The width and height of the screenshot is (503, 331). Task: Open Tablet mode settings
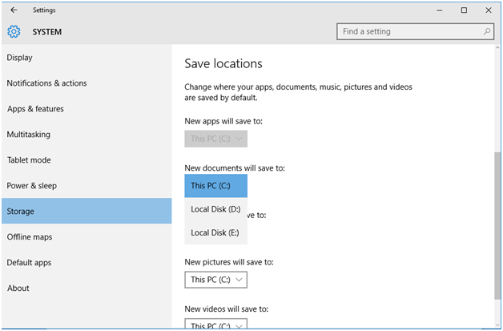29,160
